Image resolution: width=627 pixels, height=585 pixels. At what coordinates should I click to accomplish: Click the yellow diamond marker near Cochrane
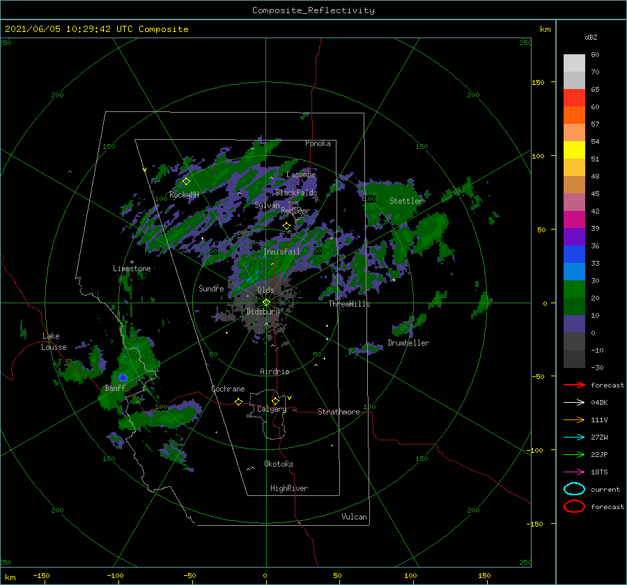click(x=238, y=401)
